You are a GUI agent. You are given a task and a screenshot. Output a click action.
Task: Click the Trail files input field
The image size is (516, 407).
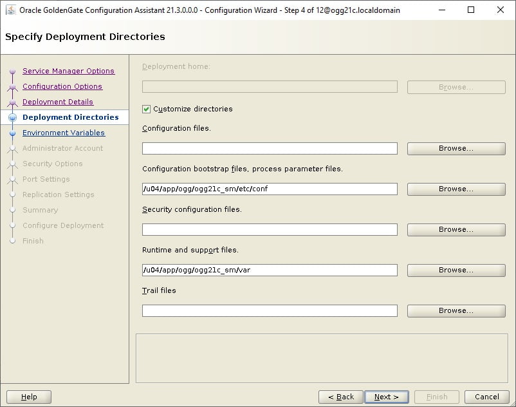270,310
